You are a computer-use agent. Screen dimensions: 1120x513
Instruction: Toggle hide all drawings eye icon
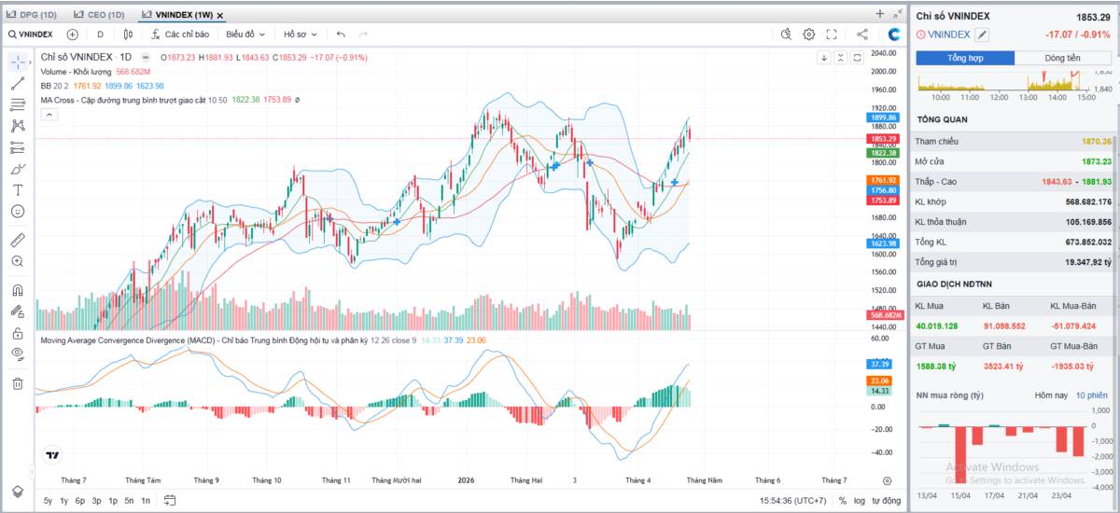tap(18, 354)
